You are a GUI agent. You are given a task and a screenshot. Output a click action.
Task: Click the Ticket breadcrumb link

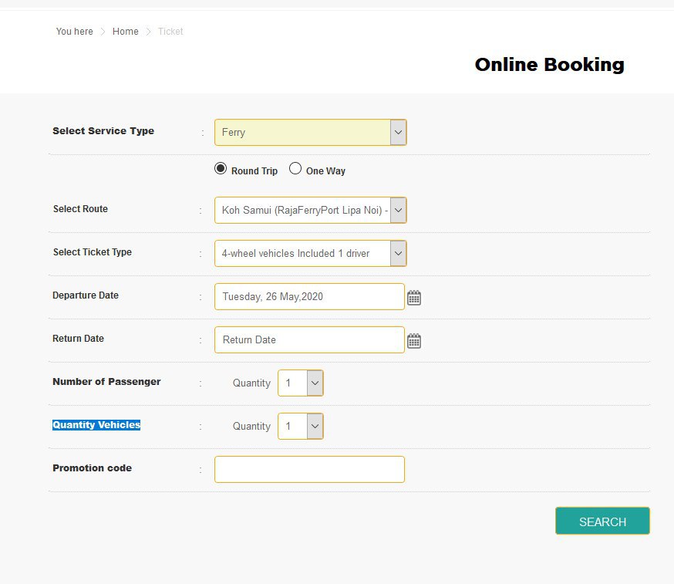point(170,32)
